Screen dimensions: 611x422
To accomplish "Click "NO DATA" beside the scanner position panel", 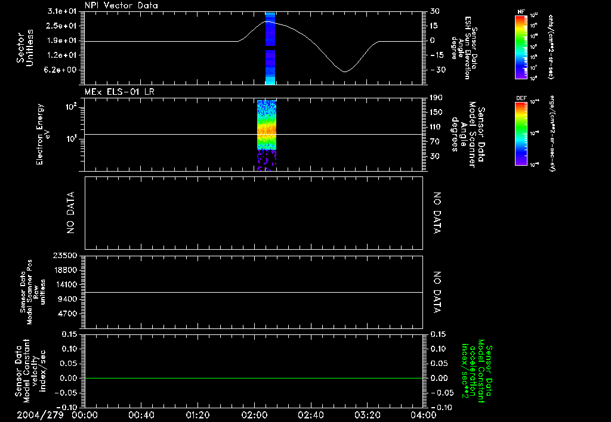I will click(x=437, y=293).
